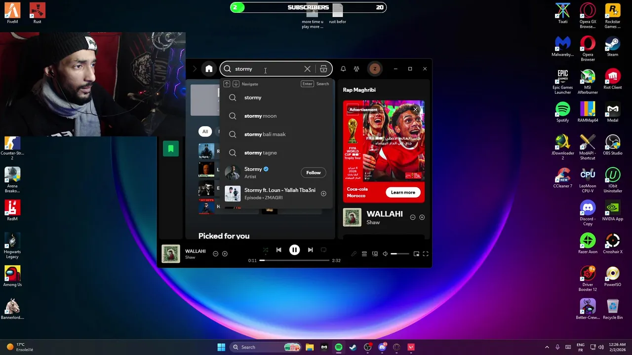Mute the Spotify volume
Viewport: 632px width, 355px height.
tap(385, 254)
